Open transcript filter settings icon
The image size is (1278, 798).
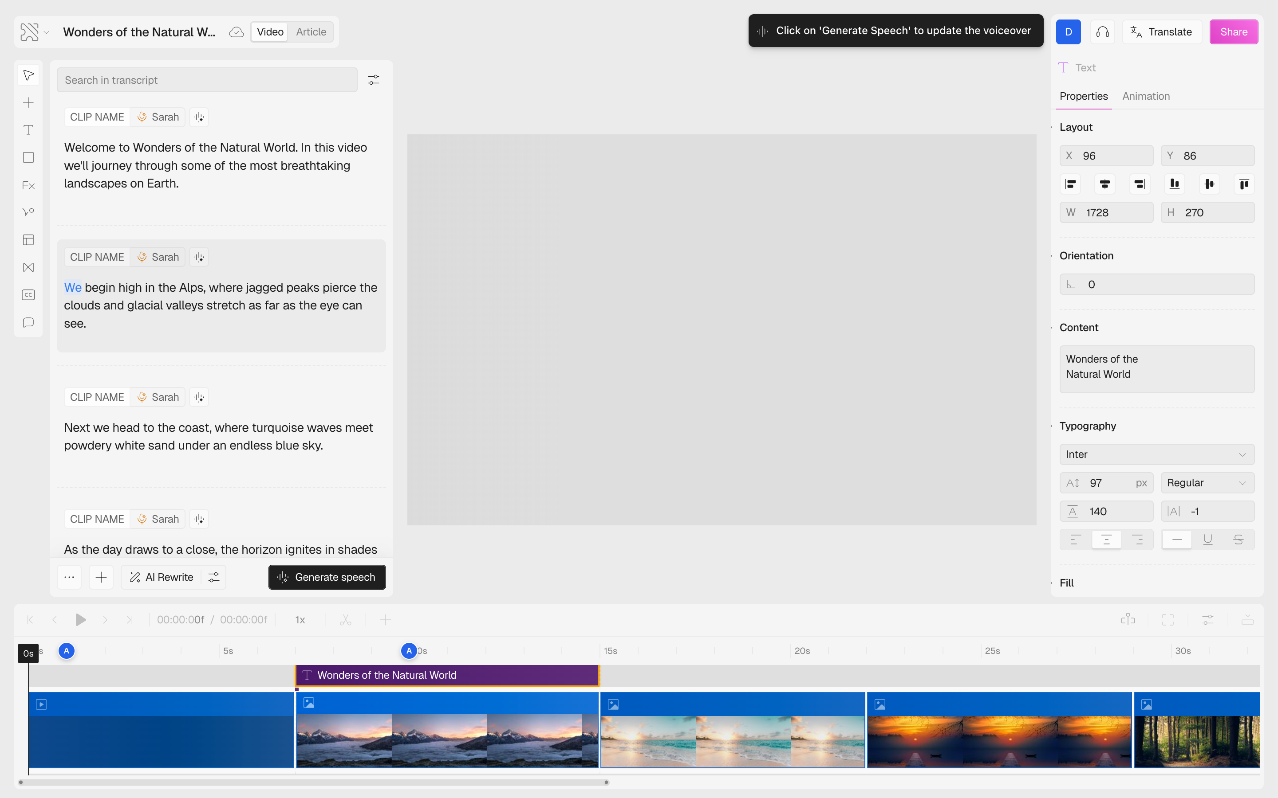point(373,80)
